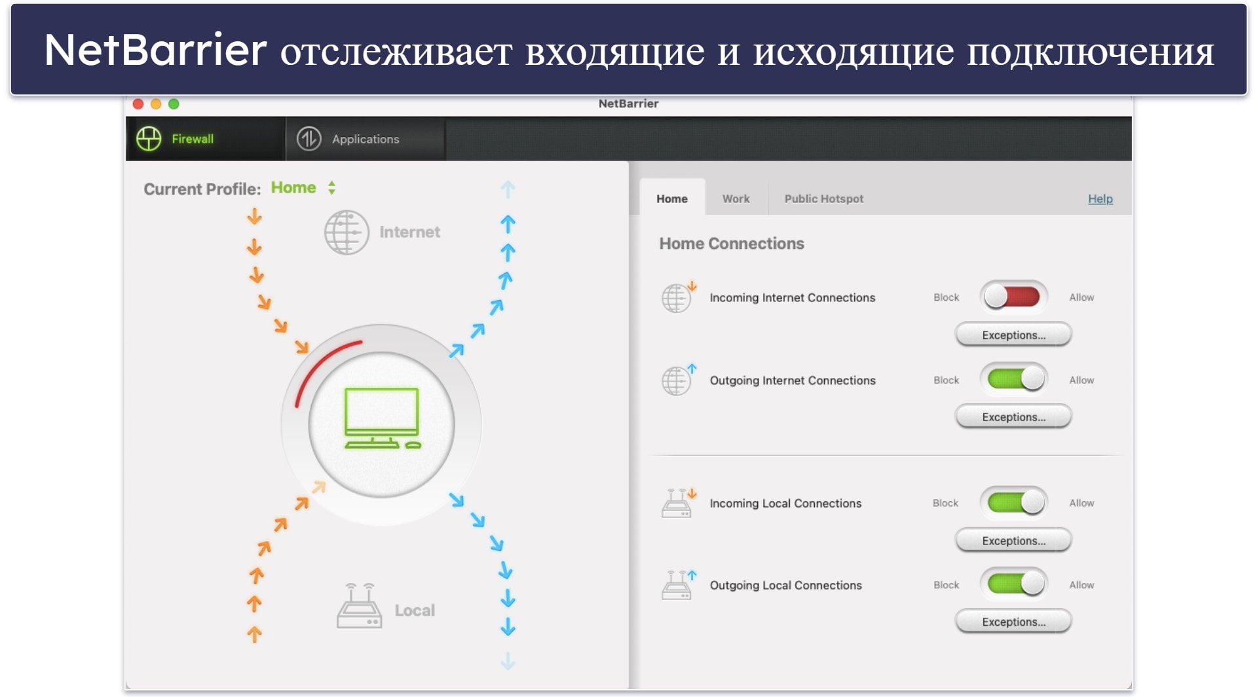Screen dimensions: 1257x697
Task: Click Allow label for Incoming Local Connections
Action: (x=1081, y=503)
